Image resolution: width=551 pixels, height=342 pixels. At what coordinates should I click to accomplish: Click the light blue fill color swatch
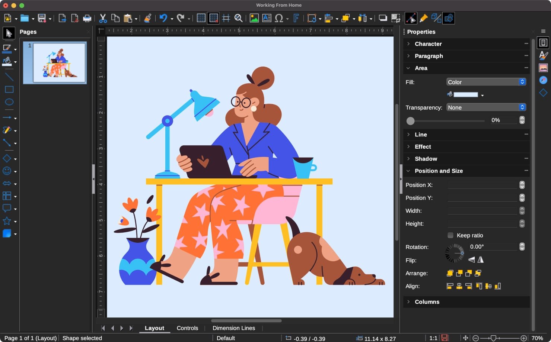(465, 95)
